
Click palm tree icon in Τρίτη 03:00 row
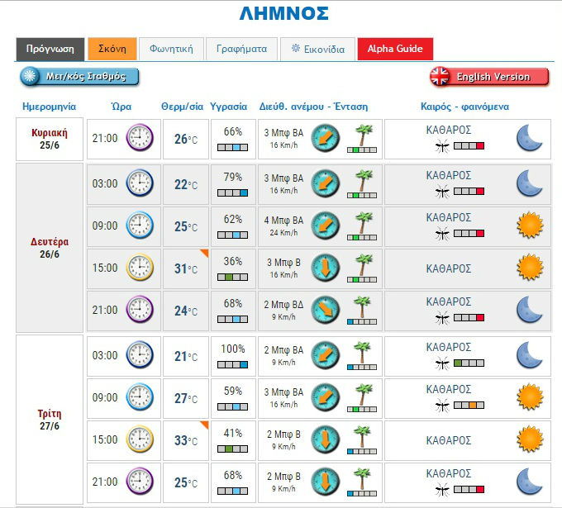(x=362, y=352)
